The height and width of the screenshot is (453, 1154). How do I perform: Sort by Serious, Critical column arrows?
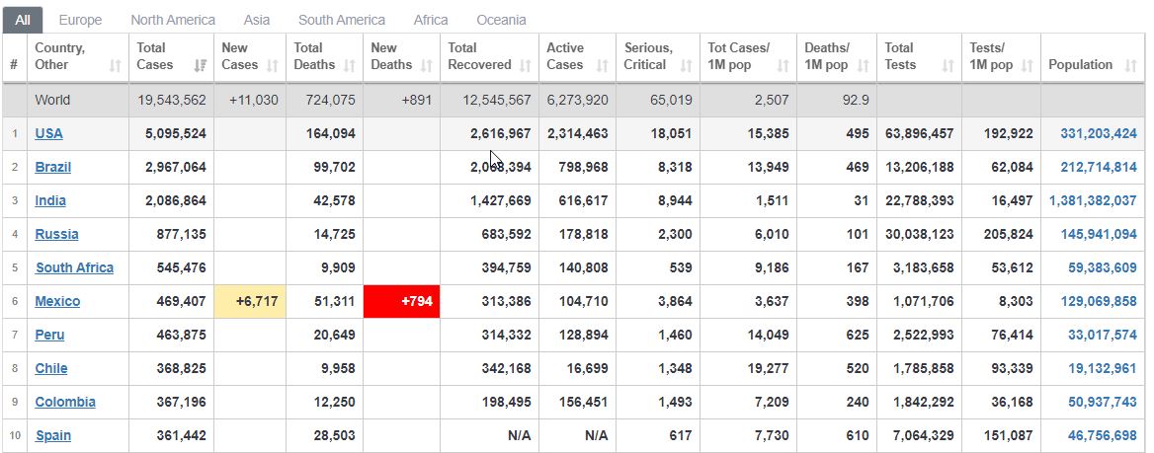(686, 66)
